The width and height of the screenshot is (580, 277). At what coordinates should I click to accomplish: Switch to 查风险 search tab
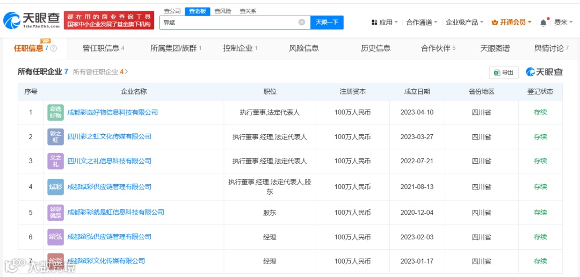click(x=223, y=11)
